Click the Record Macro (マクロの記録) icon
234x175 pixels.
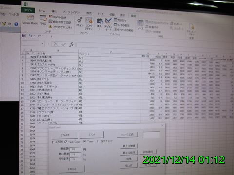tap(51, 17)
